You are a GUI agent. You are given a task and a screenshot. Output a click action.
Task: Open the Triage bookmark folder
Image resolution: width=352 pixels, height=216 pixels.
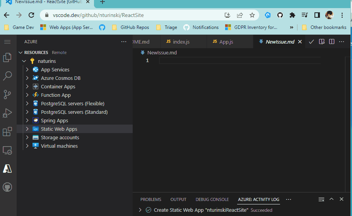pos(167,27)
